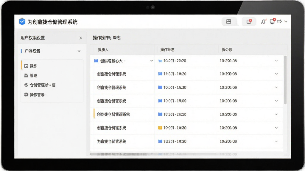Viewport: 305px width, 171px height.
Task: Click the shield icon beside 仓储管理 sidebar entry
Action: [26, 85]
